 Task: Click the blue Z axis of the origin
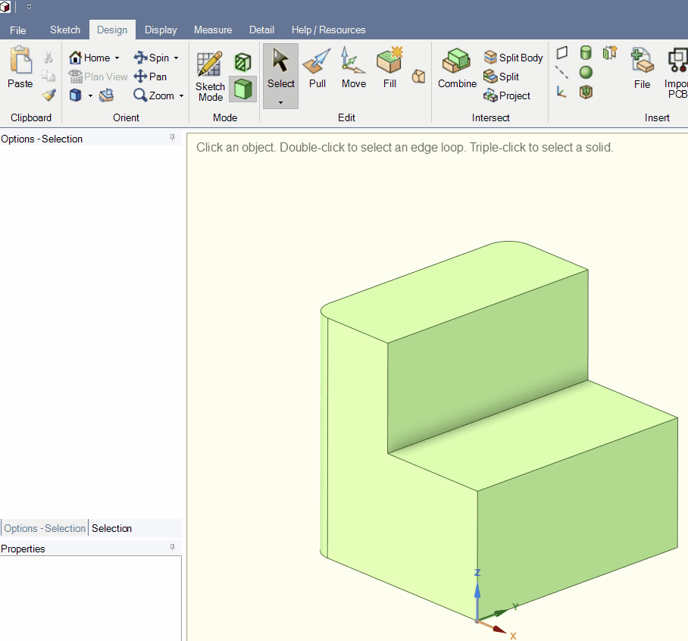[477, 595]
